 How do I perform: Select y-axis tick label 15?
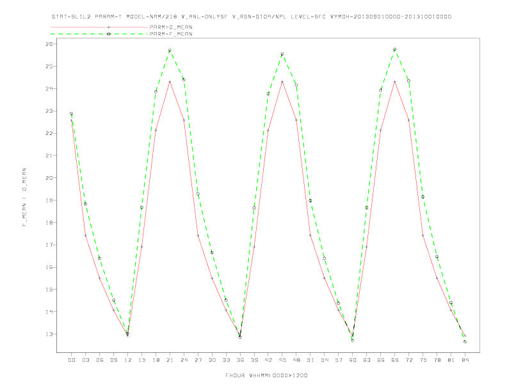[x=49, y=290]
